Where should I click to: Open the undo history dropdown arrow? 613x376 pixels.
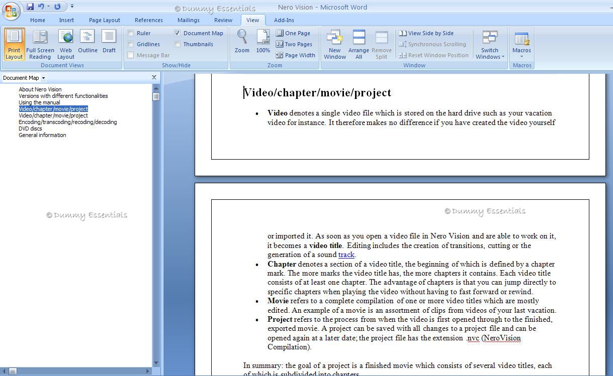pyautogui.click(x=48, y=7)
